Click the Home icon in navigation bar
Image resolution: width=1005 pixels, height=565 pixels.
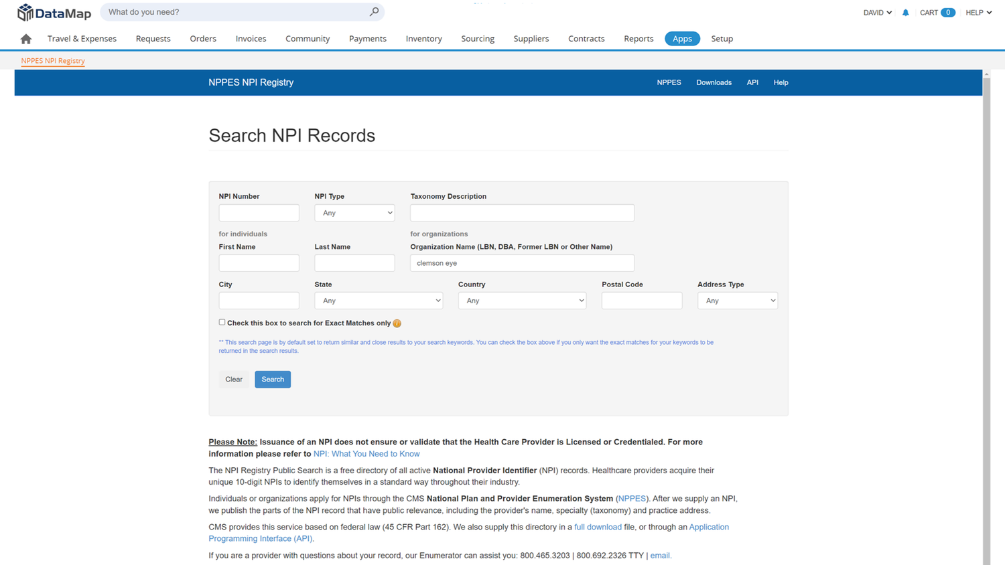[x=25, y=39]
